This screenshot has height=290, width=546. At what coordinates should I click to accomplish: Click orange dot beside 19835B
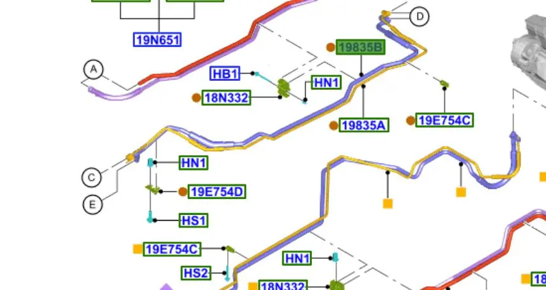coord(330,47)
